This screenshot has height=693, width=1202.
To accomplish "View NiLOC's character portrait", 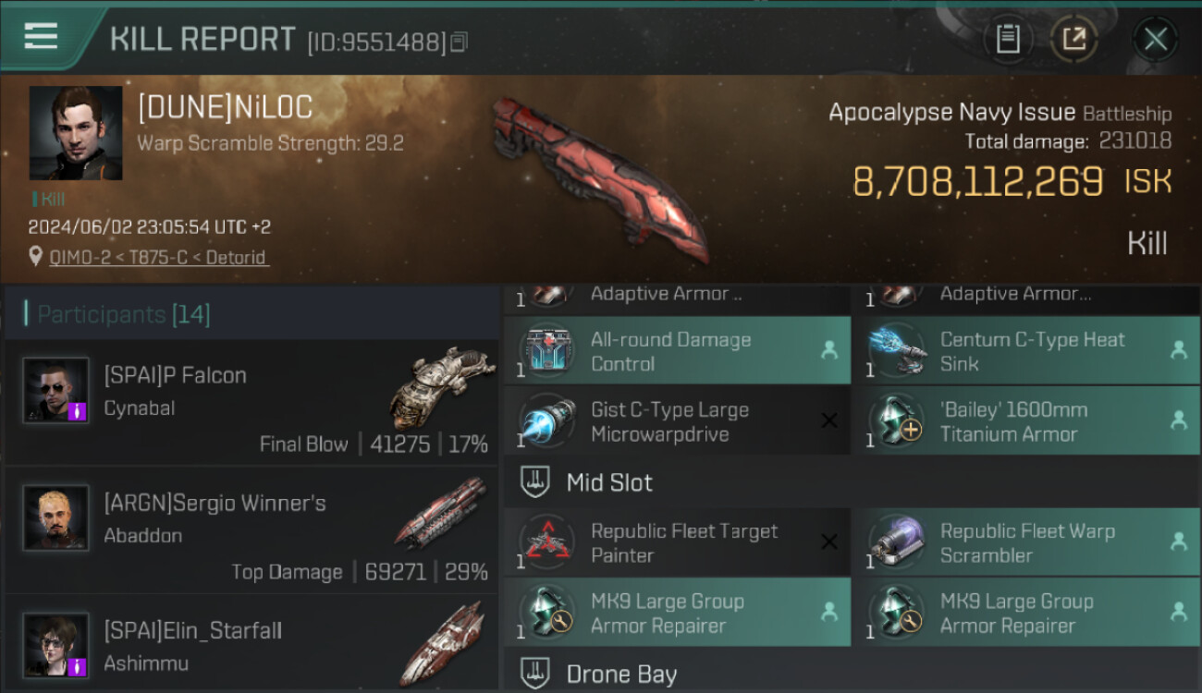I will (x=76, y=133).
